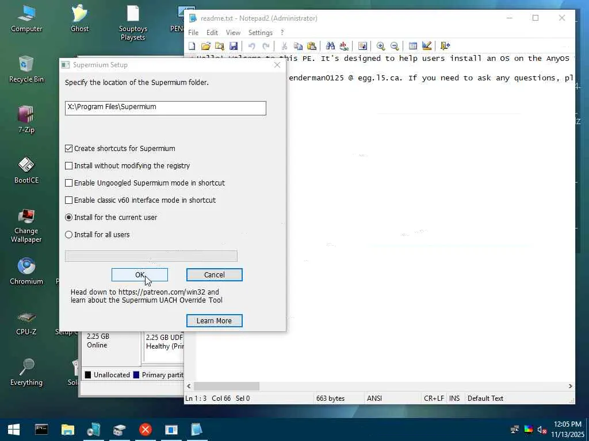Click the Notepad2 scroll right arrow

point(570,386)
